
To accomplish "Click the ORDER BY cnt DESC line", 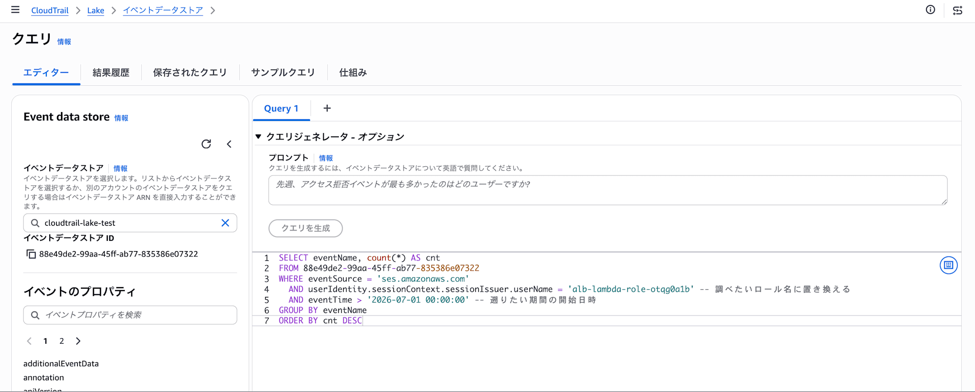I will tap(320, 320).
